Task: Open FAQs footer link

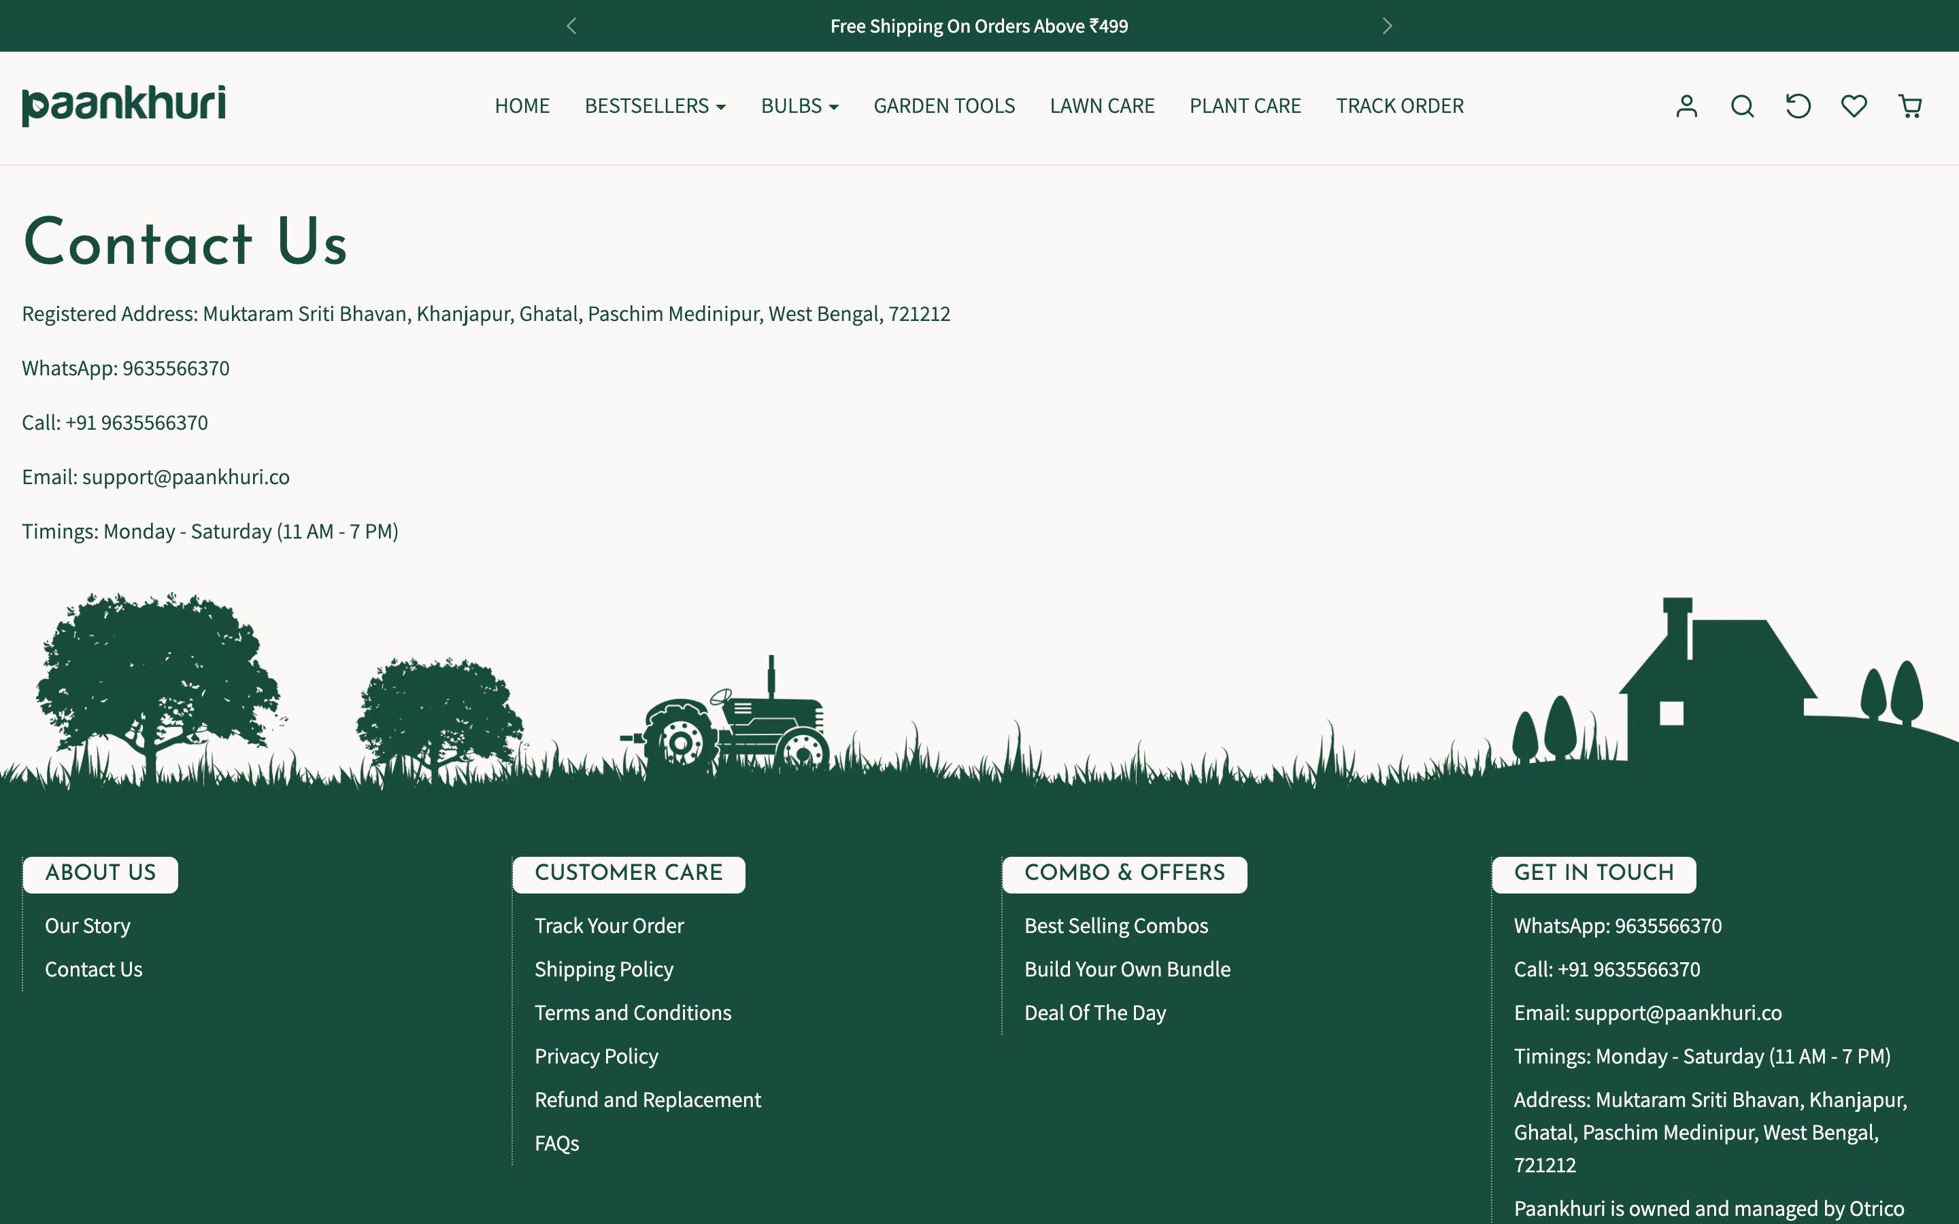Action: [557, 1143]
